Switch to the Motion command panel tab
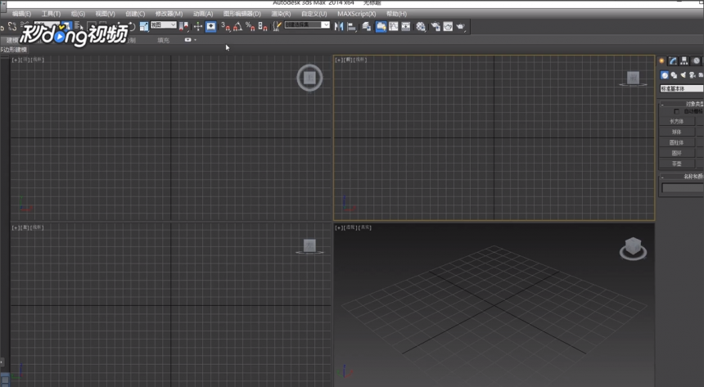Image resolution: width=704 pixels, height=387 pixels. click(x=696, y=61)
